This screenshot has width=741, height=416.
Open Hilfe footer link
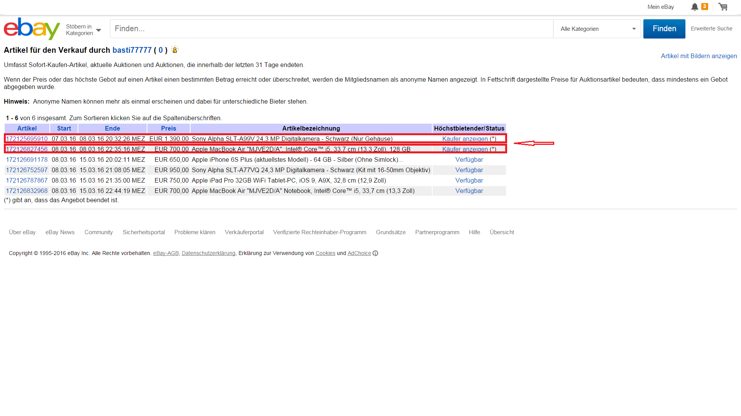(474, 232)
